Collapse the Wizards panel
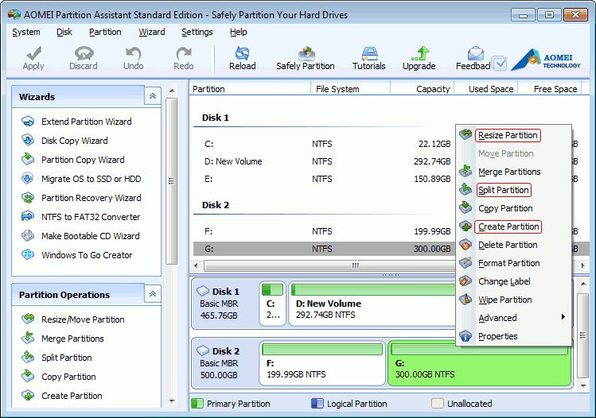This screenshot has width=596, height=418. pyautogui.click(x=153, y=96)
